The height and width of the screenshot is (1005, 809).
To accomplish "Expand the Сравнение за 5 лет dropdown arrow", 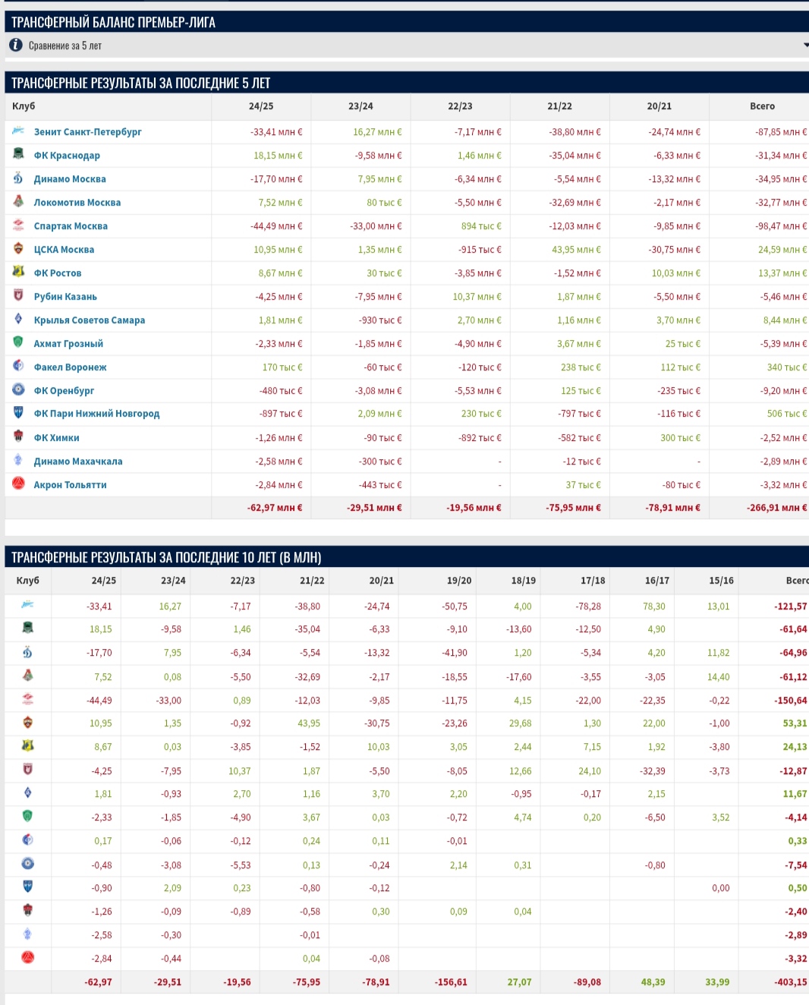I will [x=805, y=46].
